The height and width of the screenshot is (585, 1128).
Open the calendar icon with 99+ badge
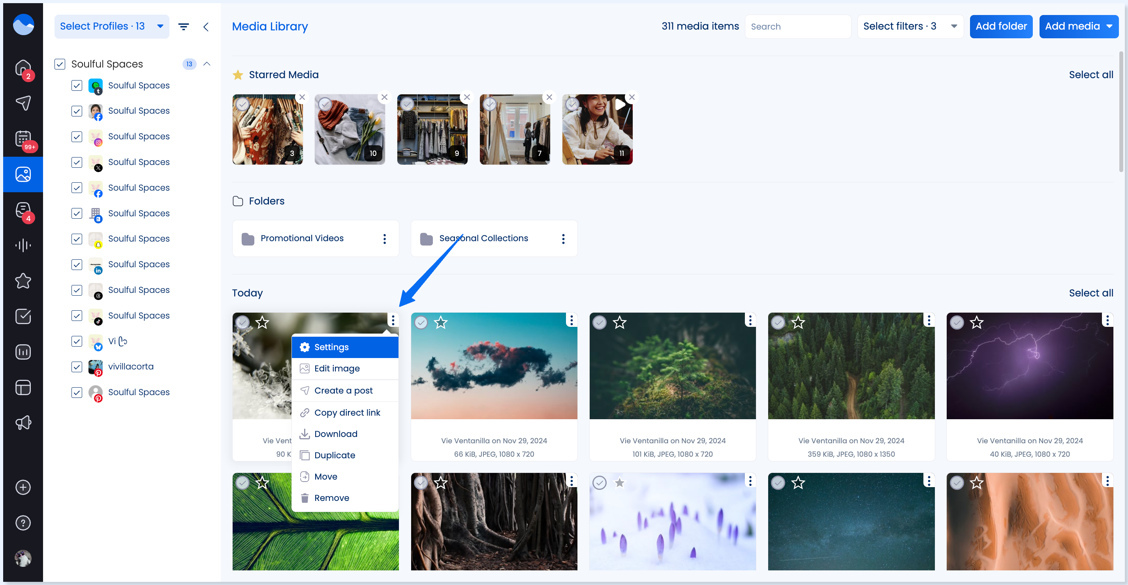pyautogui.click(x=23, y=139)
